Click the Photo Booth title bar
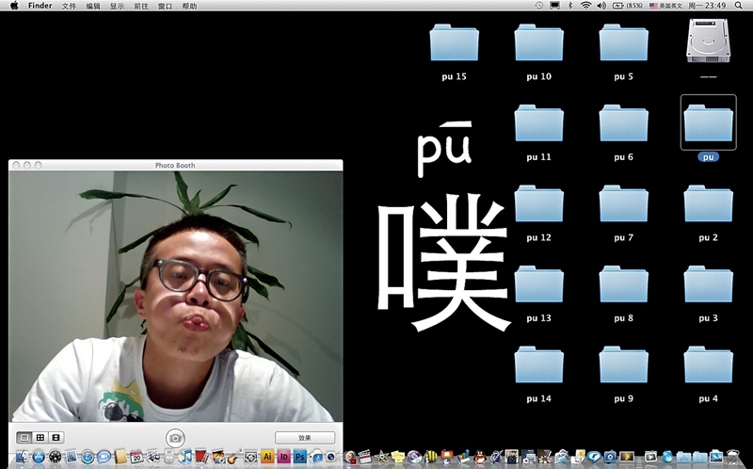This screenshot has width=753, height=469. point(175,165)
